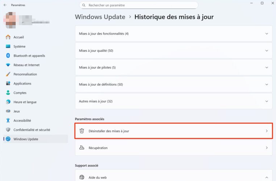Click the Aide du web globe icon
The width and height of the screenshot is (276, 181).
coord(82,177)
